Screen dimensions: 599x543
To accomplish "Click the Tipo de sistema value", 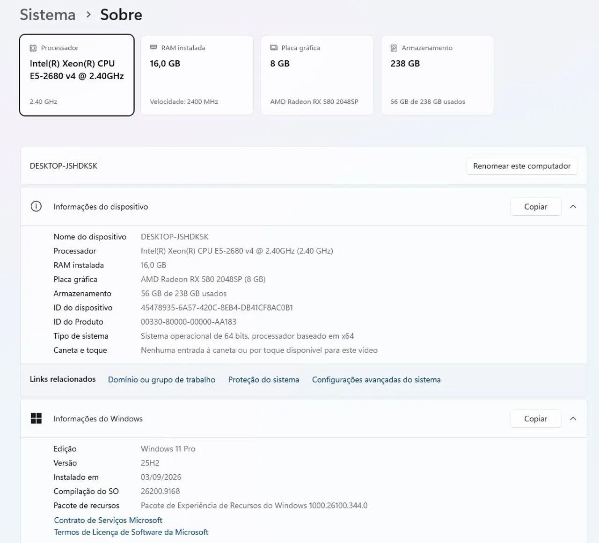I will click(247, 336).
